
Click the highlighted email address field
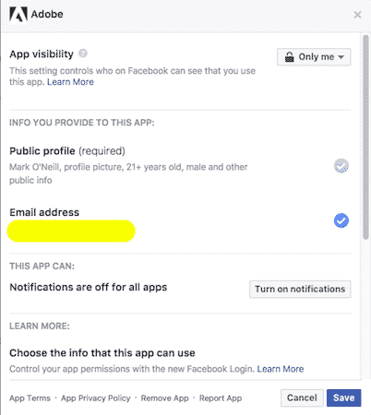[71, 231]
